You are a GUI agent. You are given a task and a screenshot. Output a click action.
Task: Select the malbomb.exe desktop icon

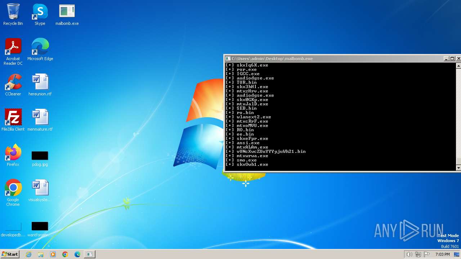click(x=67, y=14)
